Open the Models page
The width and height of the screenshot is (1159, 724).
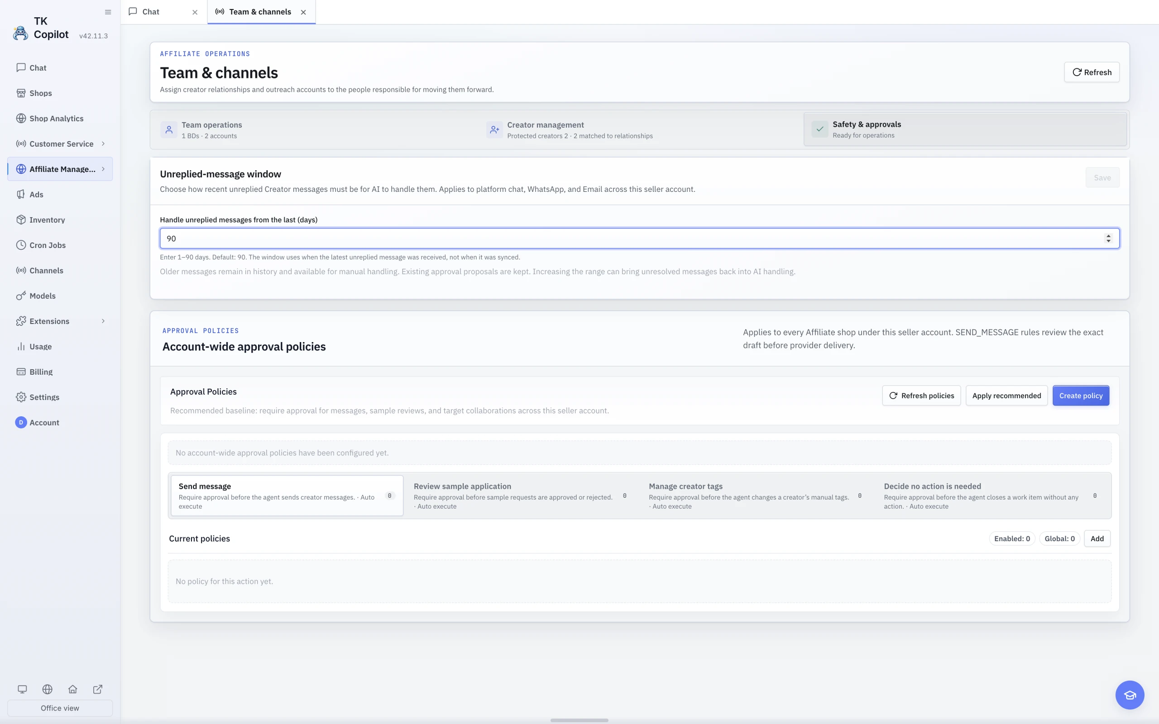(60, 296)
